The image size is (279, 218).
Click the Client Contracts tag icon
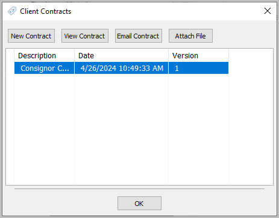(12, 11)
